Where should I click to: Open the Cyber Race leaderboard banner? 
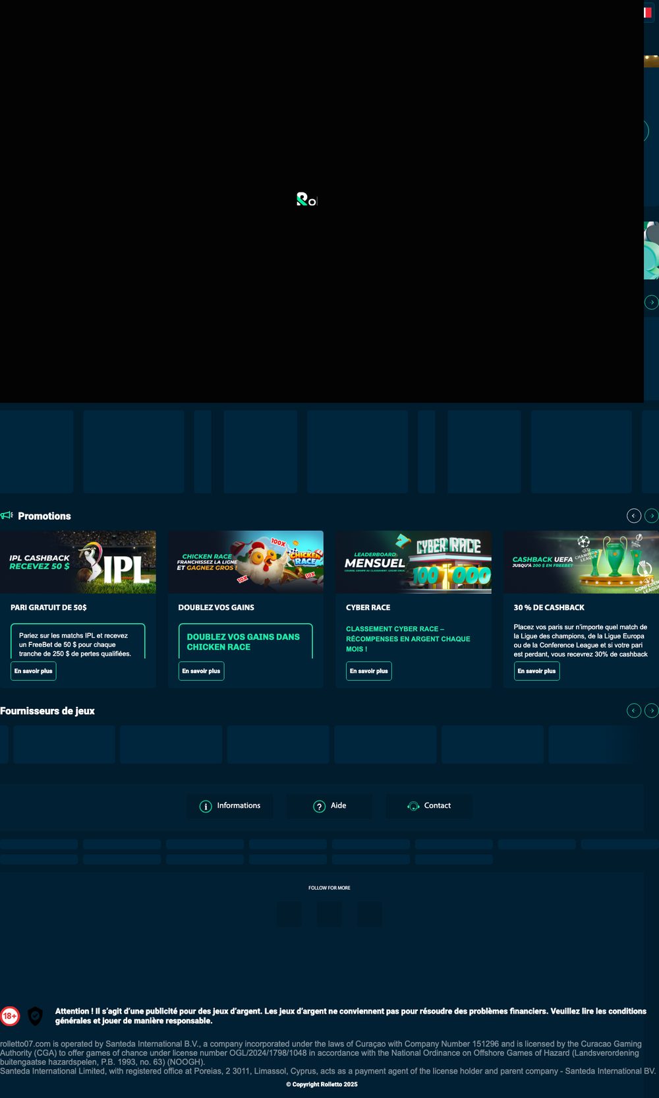[413, 562]
